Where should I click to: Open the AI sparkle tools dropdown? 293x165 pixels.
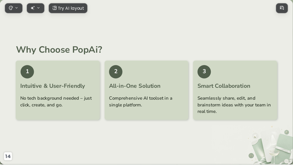(35, 8)
